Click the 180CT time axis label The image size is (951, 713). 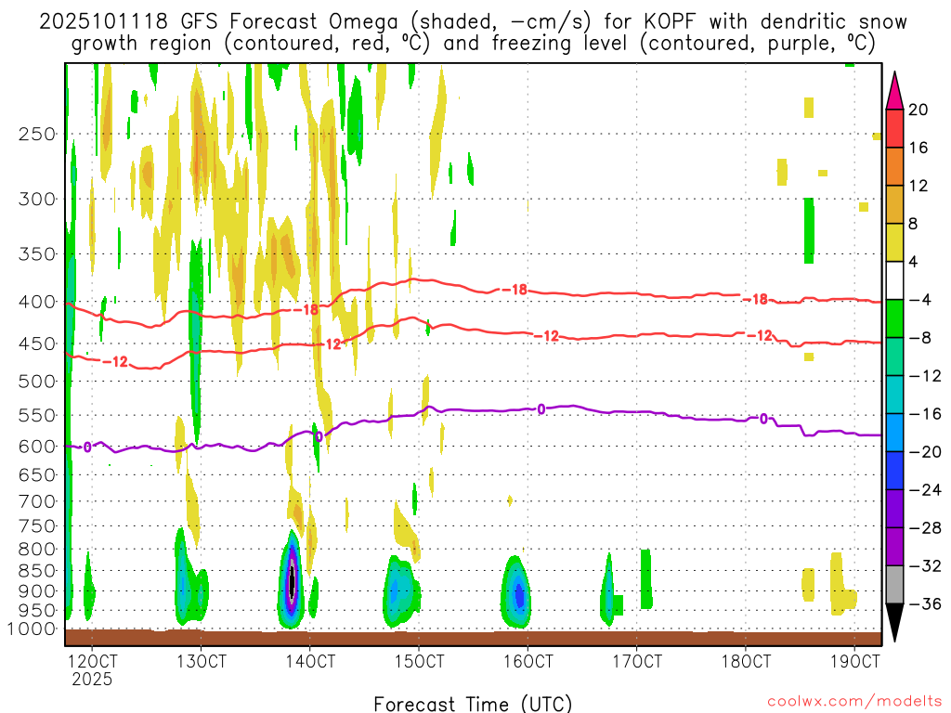click(746, 661)
